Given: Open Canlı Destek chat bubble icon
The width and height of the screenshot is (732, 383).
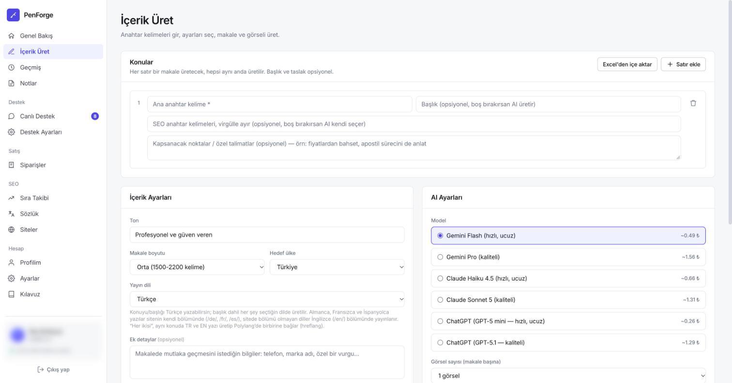Looking at the screenshot, I should point(12,116).
